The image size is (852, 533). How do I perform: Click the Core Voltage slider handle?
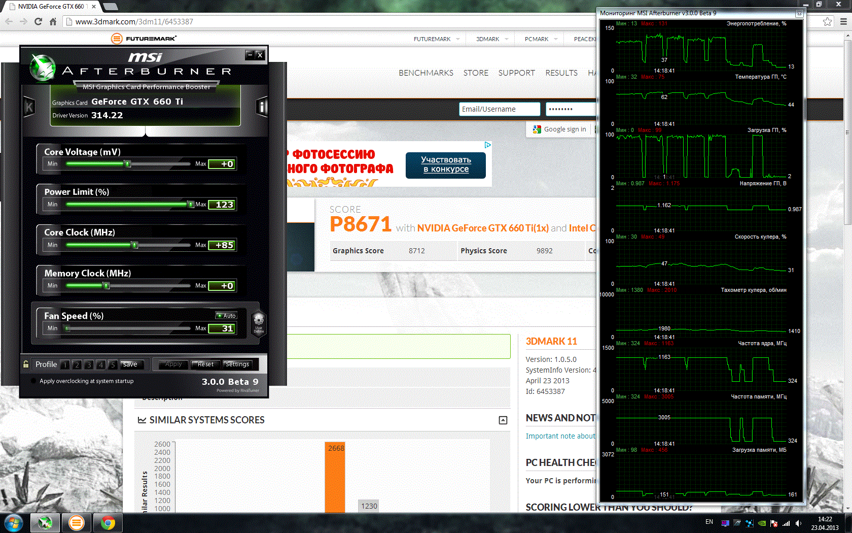click(128, 164)
